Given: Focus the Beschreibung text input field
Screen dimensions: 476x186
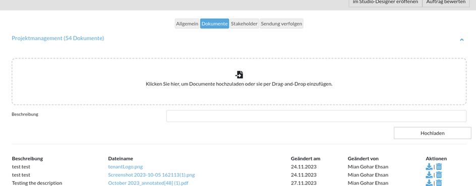Looking at the screenshot, I should tap(316, 116).
